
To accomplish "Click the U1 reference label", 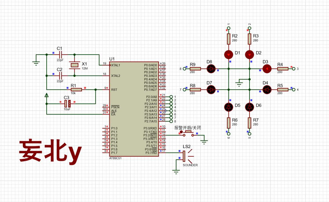I will (x=112, y=59).
